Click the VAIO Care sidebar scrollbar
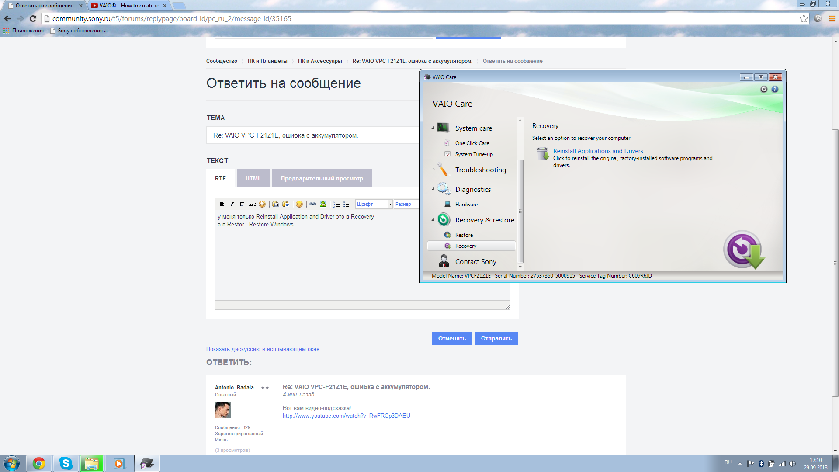The height and width of the screenshot is (472, 839). [x=520, y=211]
